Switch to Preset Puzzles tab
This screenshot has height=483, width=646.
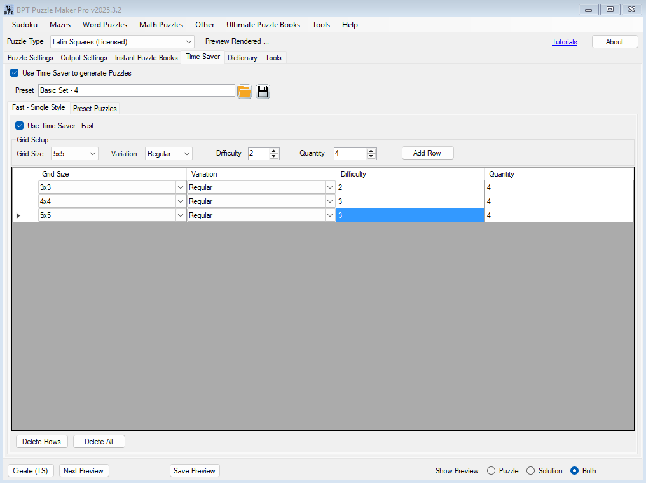coord(95,109)
